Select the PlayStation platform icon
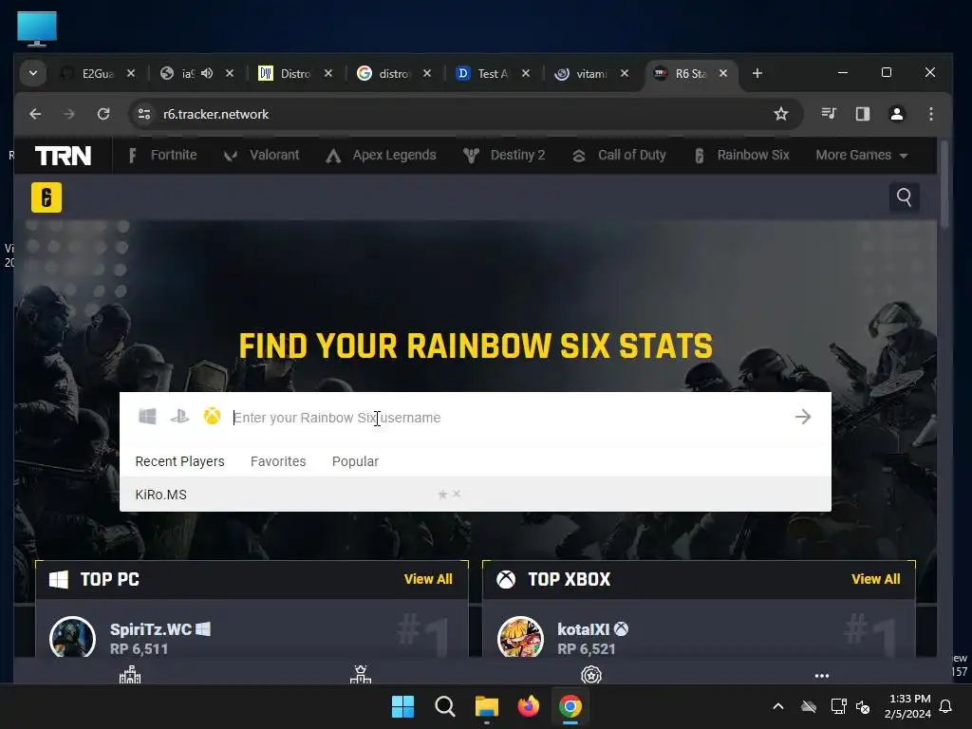The image size is (972, 729). point(179,416)
